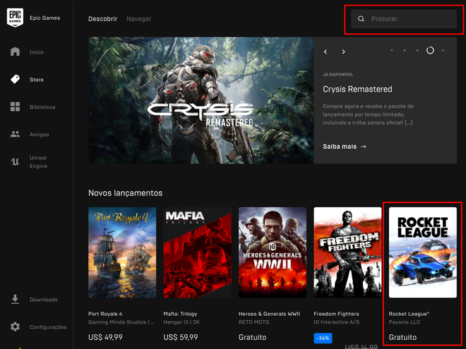
Task: Click the Crysis banner description text
Action: [x=369, y=114]
